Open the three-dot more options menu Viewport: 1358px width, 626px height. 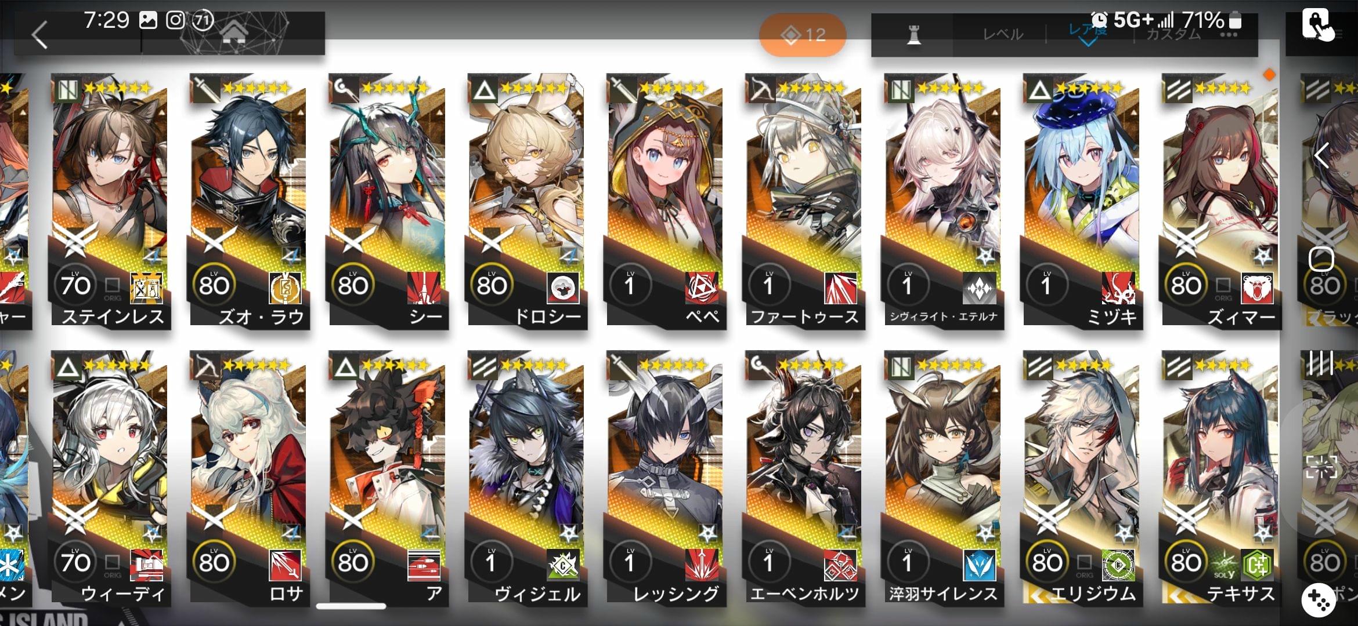coord(1229,35)
